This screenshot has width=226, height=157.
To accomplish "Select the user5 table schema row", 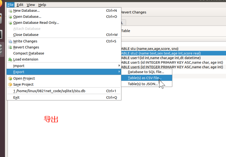I will coord(174,62).
